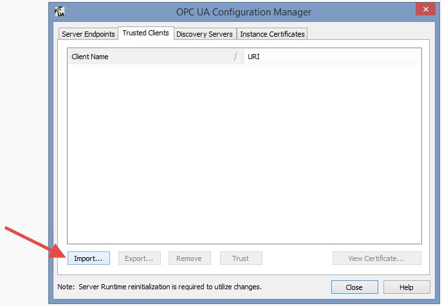Select the Trusted Clients tab

click(x=146, y=33)
